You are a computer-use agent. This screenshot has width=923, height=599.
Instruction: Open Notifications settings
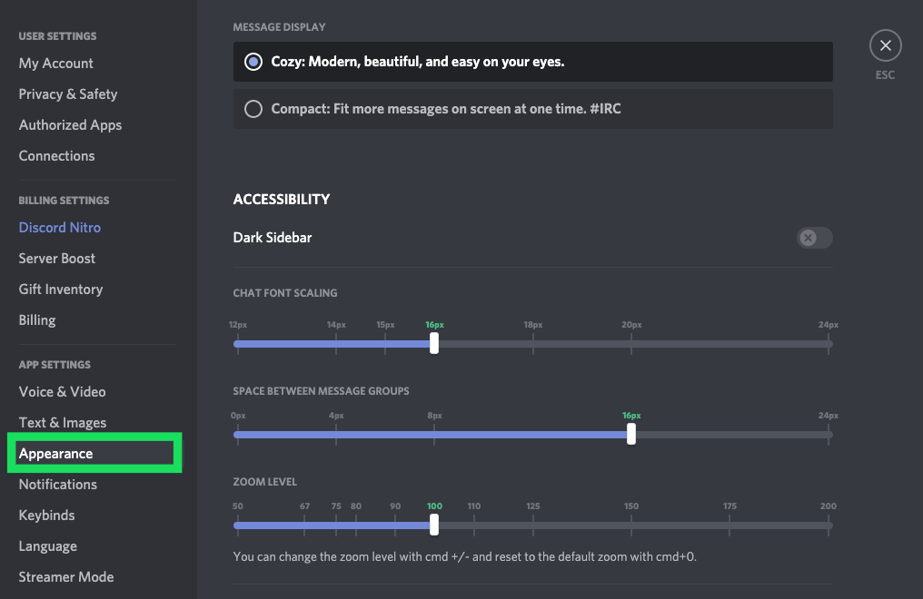(x=58, y=485)
